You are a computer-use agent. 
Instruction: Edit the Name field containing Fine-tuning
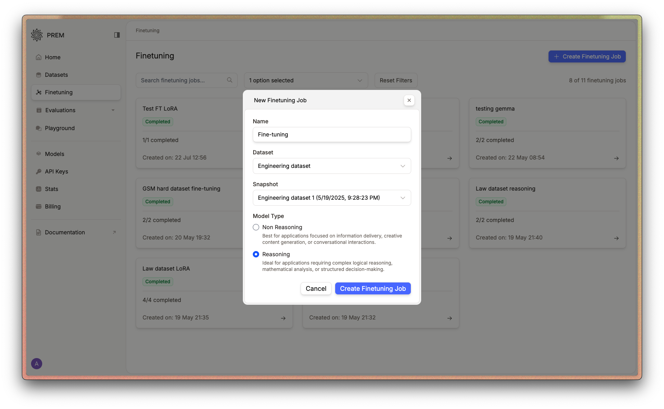[332, 134]
